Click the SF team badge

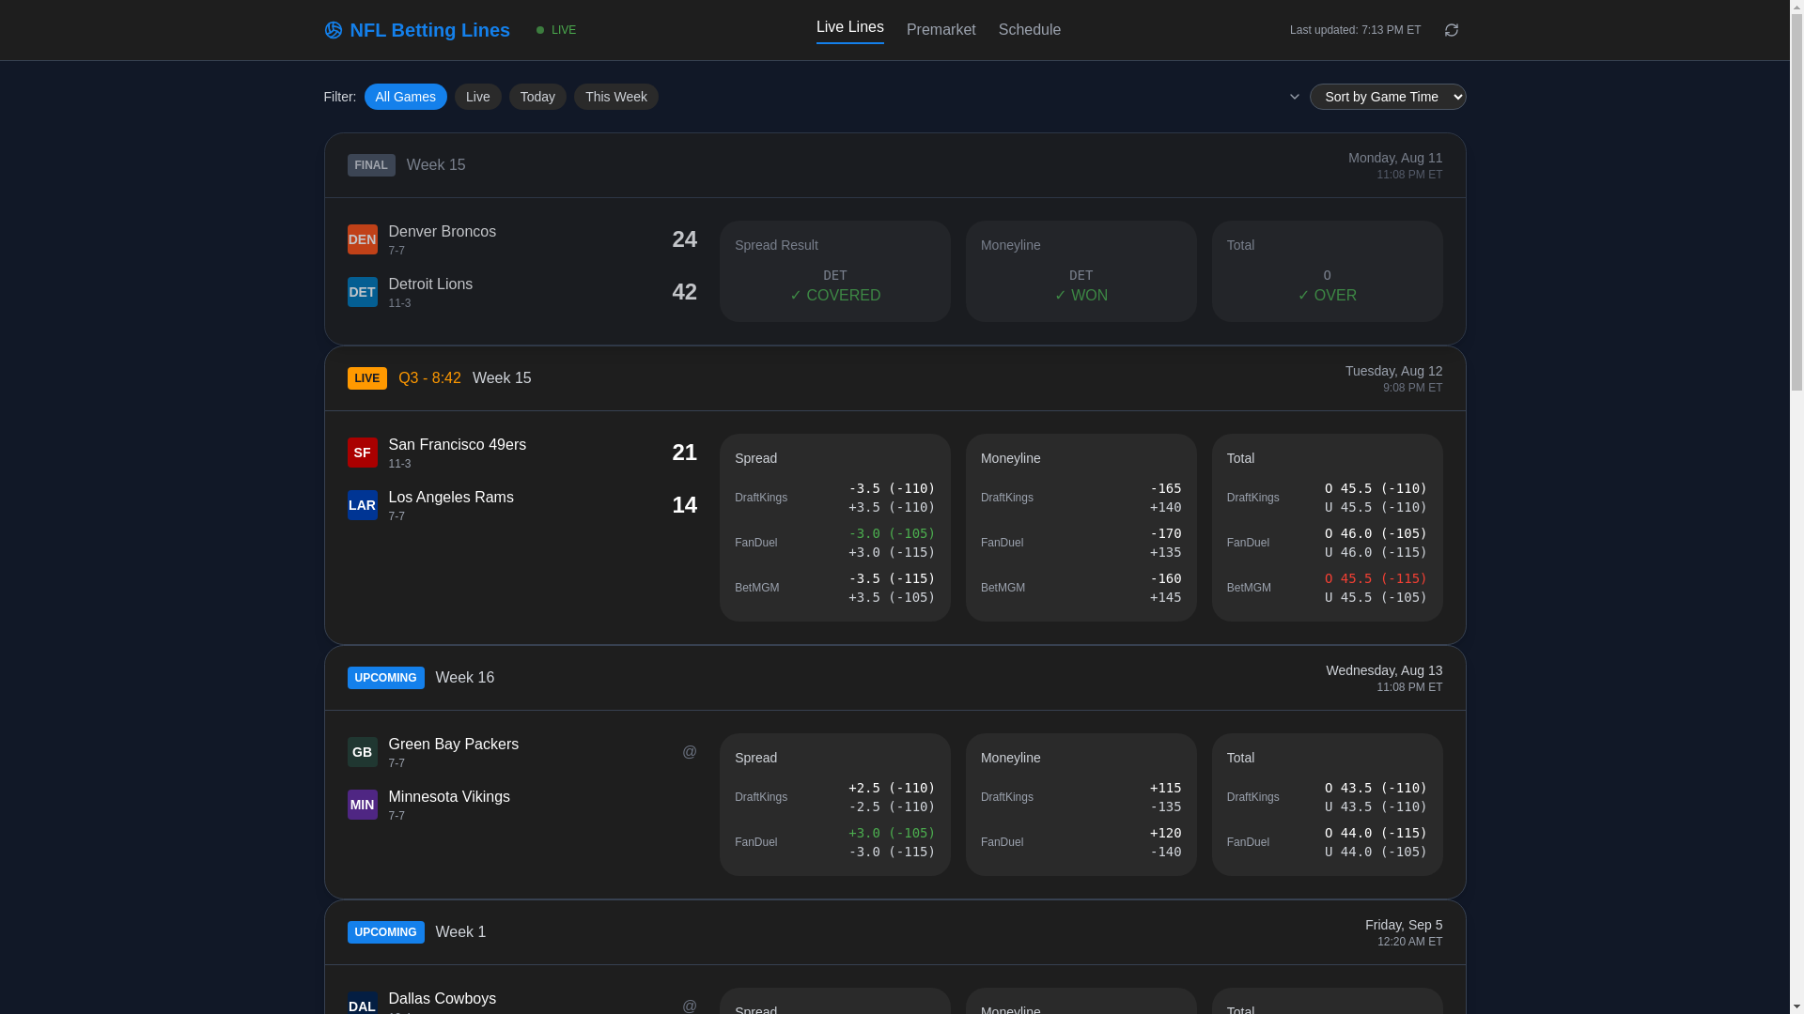(x=362, y=453)
